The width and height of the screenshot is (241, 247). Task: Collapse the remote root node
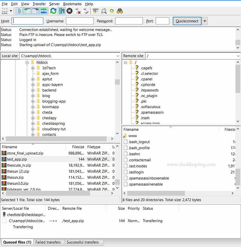click(x=125, y=63)
